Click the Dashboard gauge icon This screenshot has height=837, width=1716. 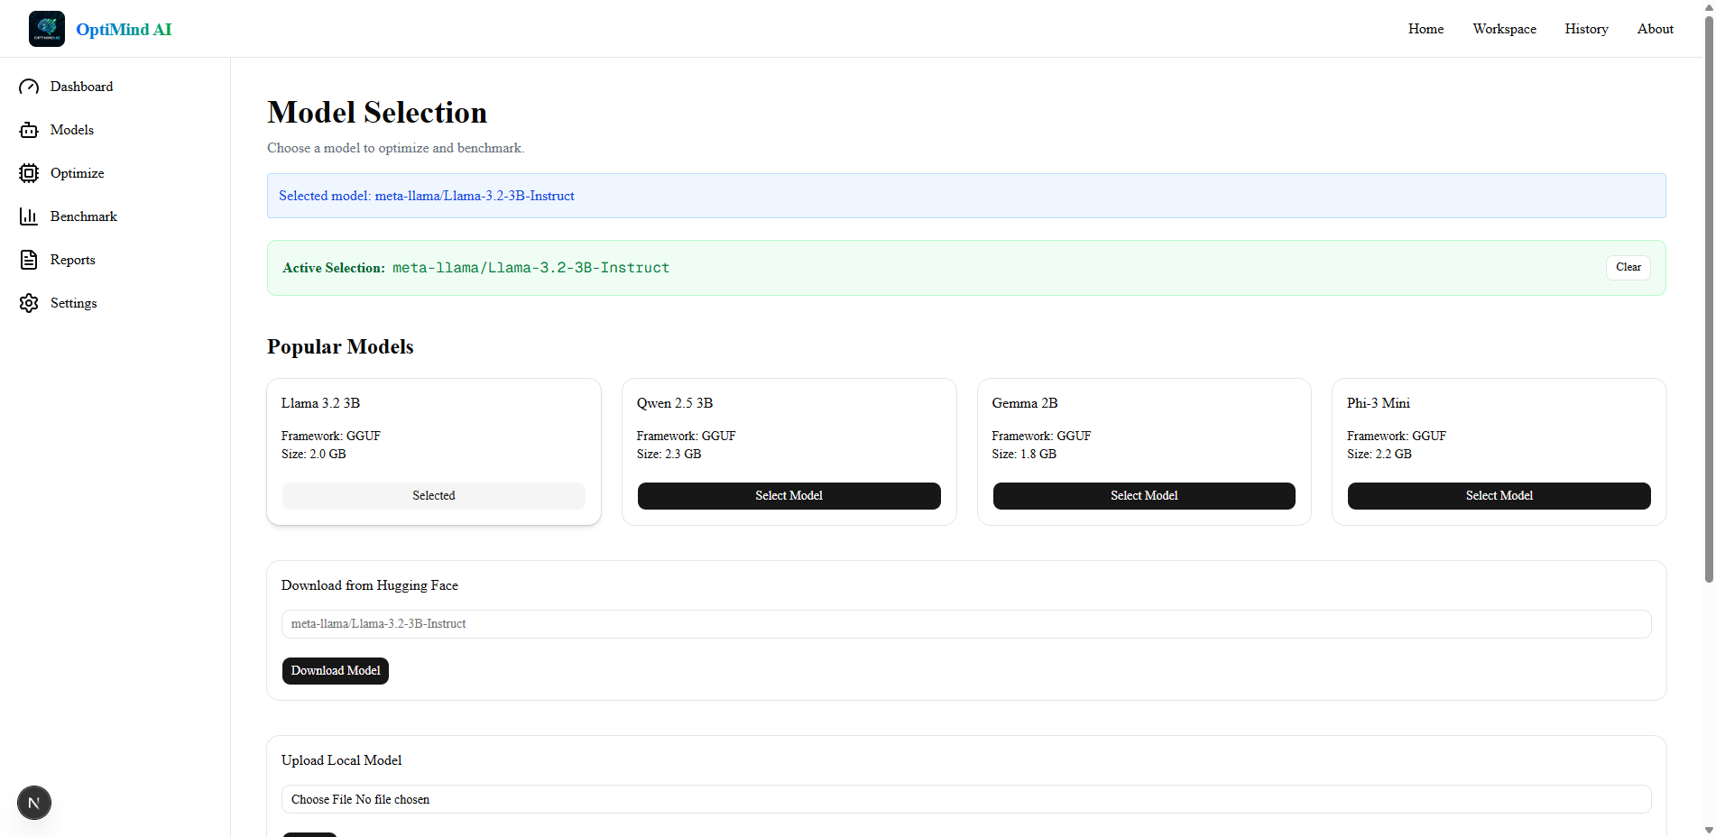tap(29, 87)
